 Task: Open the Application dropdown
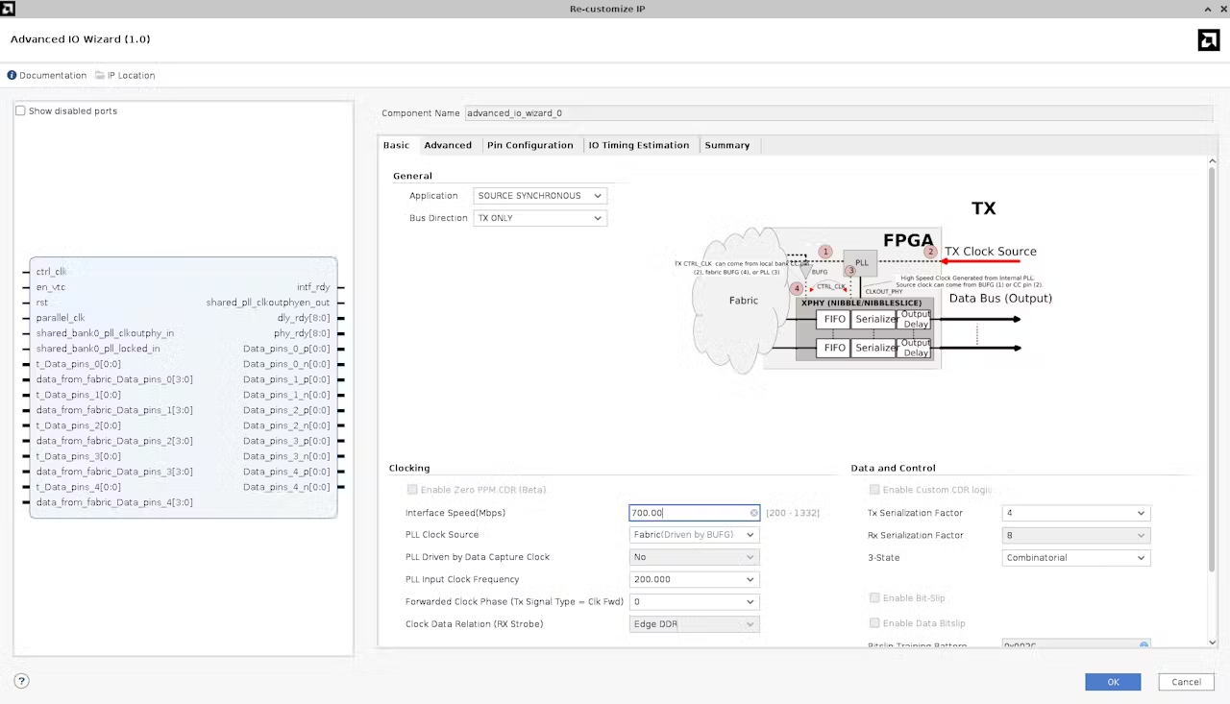pyautogui.click(x=540, y=196)
